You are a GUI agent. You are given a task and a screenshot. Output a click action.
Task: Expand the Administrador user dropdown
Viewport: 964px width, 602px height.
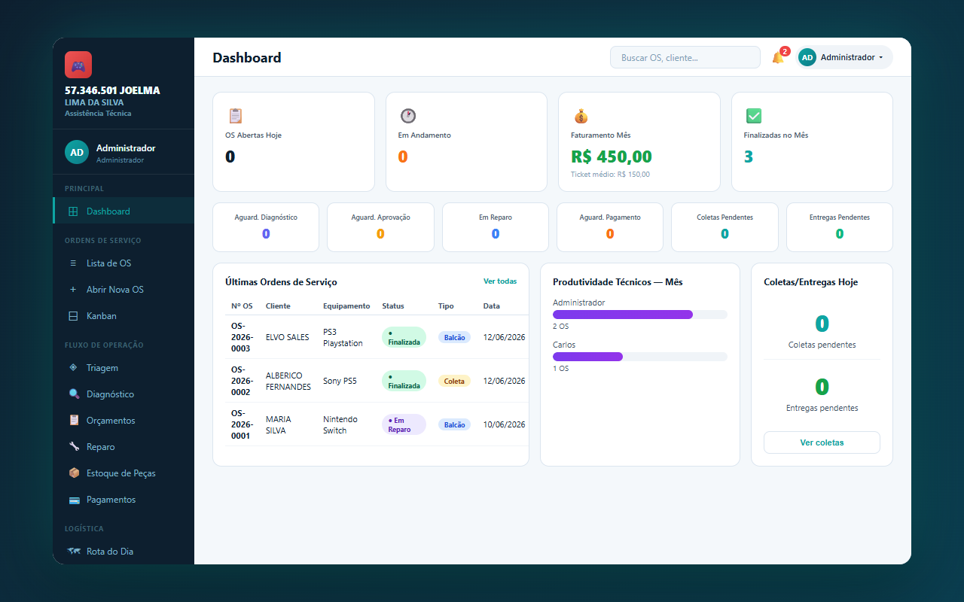coord(845,57)
